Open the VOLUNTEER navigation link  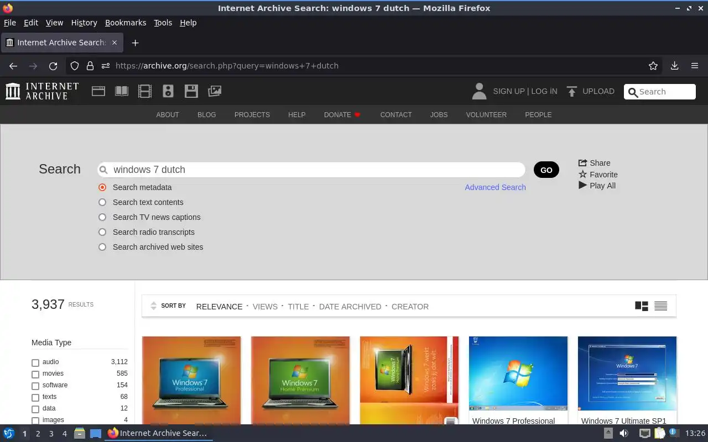486,115
